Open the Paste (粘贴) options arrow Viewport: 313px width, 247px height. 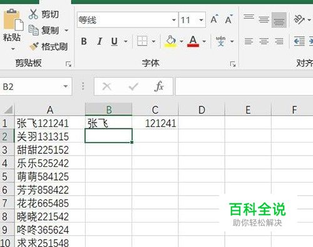[x=13, y=49]
